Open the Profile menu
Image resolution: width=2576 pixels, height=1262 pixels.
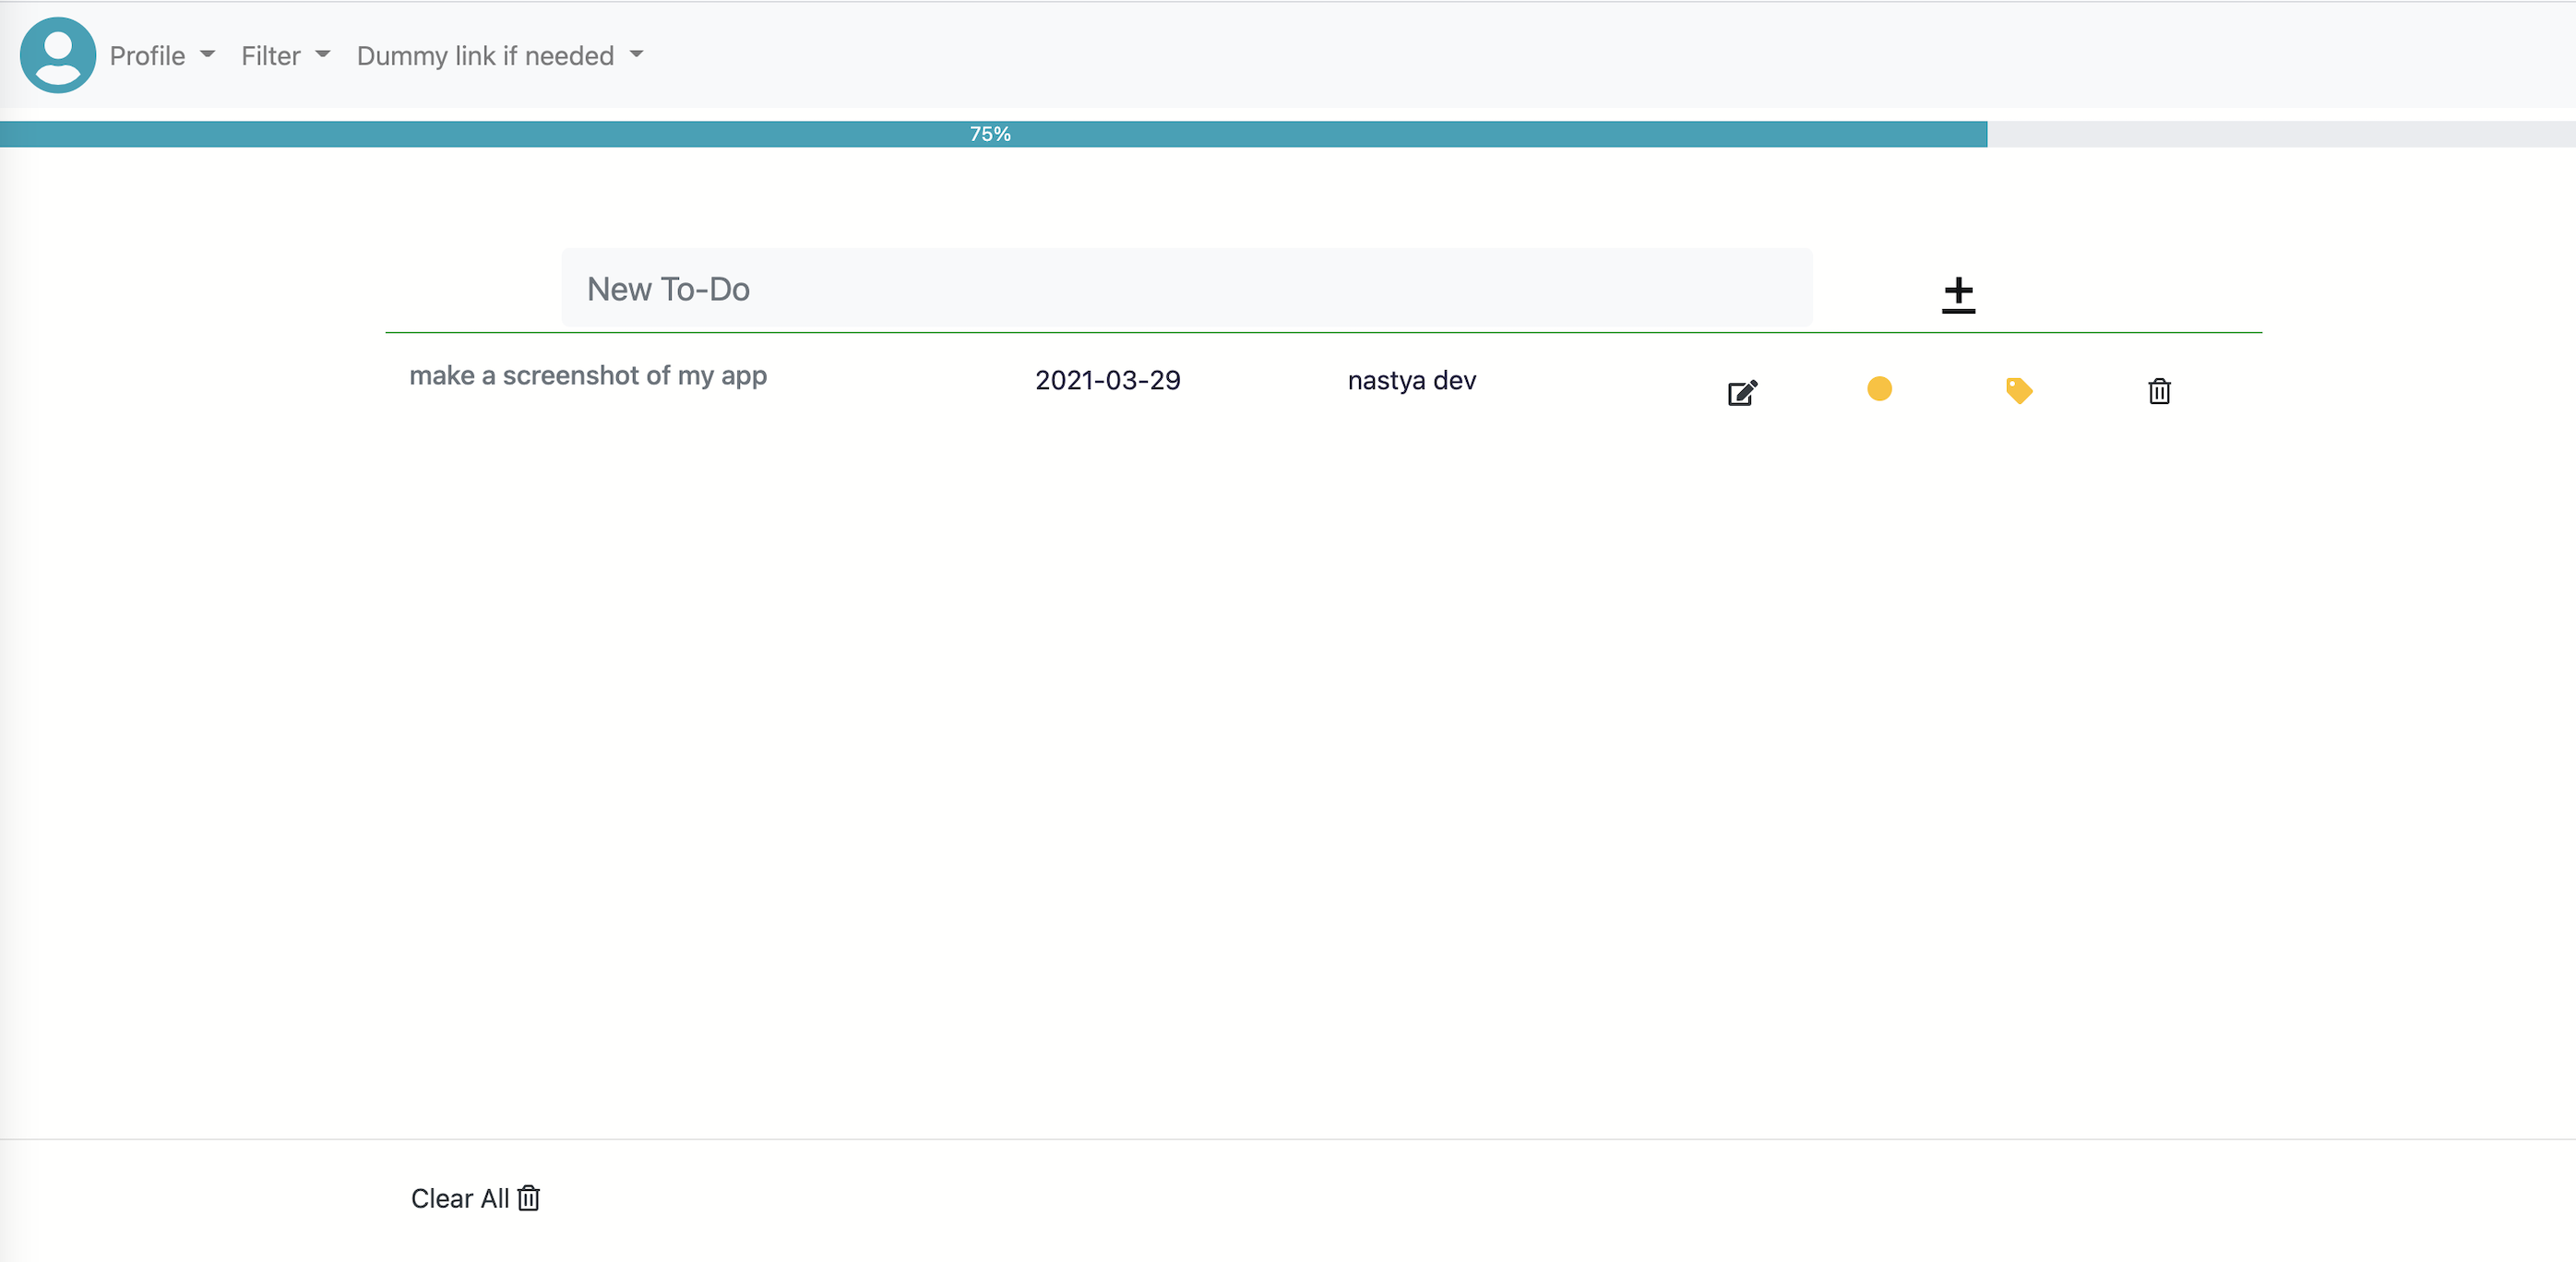click(x=148, y=55)
